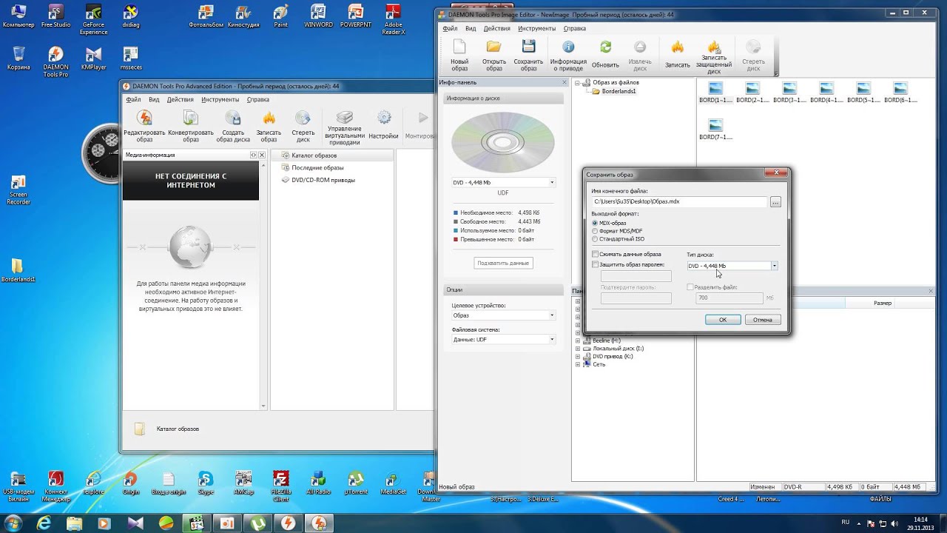
Task: Open DAEMON Tools Pro desktop shortcut
Action: tap(55, 62)
